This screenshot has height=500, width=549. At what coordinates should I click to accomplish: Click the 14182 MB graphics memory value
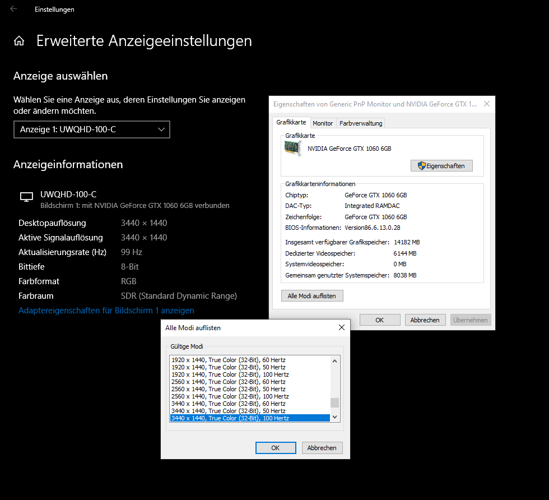click(x=407, y=242)
